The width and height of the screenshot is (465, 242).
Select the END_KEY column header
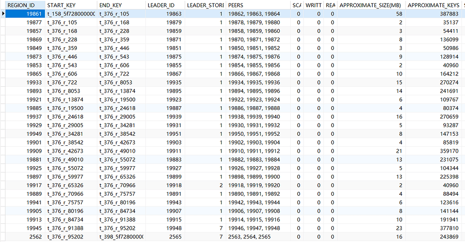pyautogui.click(x=121, y=5)
